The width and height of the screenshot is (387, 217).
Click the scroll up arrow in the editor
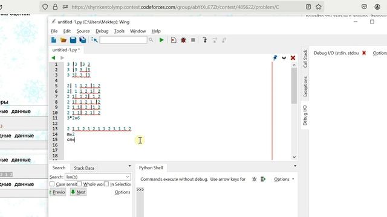click(x=294, y=65)
